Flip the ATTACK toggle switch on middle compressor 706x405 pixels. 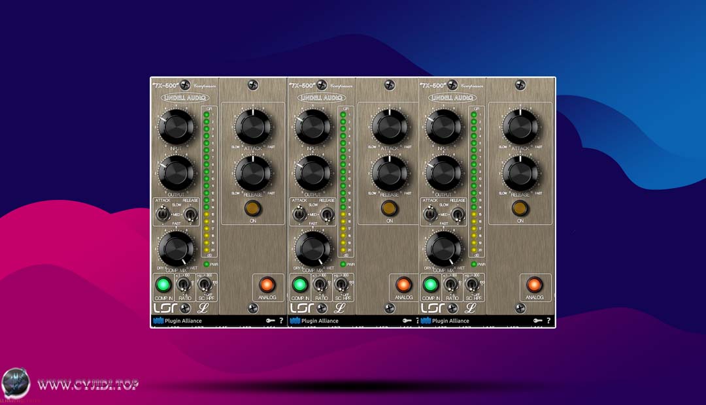pyautogui.click(x=299, y=214)
